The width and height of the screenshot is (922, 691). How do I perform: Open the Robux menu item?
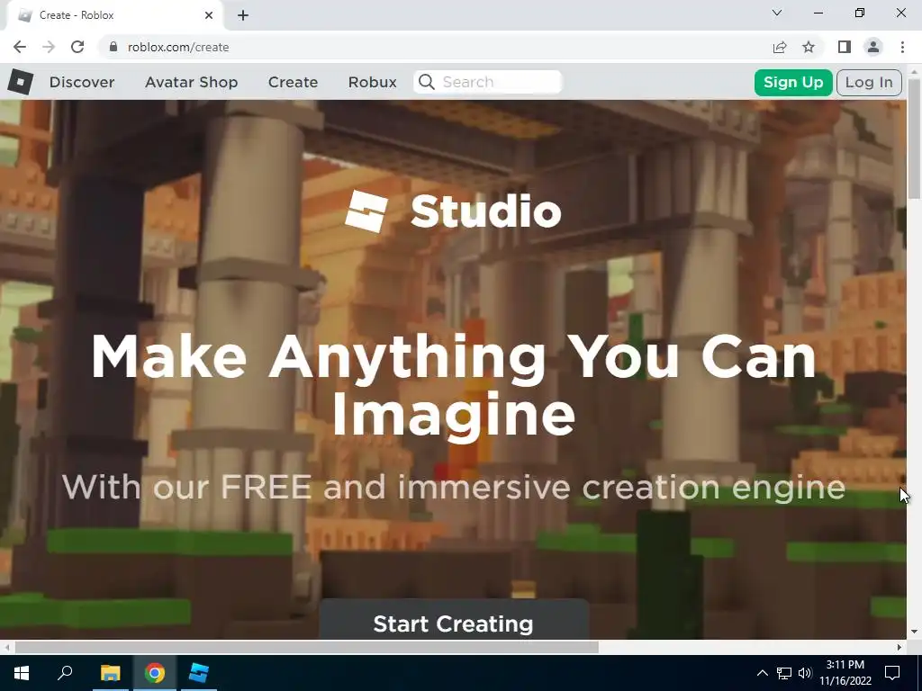[372, 82]
